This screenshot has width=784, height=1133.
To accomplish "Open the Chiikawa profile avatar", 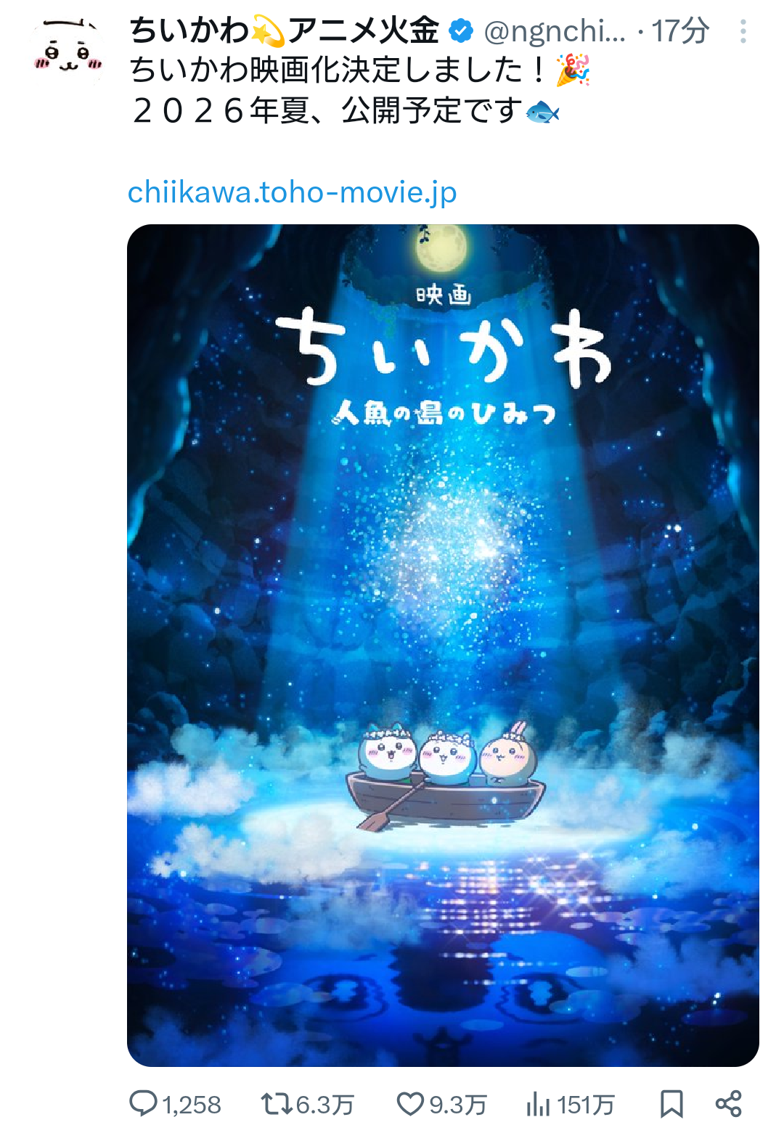I will pyautogui.click(x=68, y=49).
